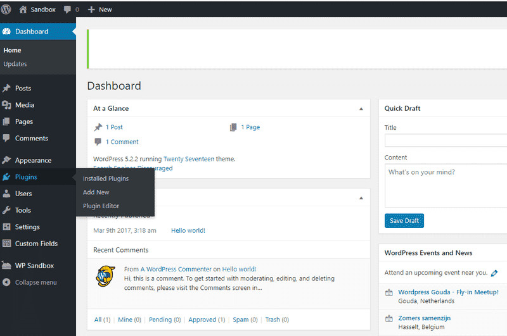The width and height of the screenshot is (507, 336).
Task: Filter comments by Pending (0)
Action: pos(165,320)
